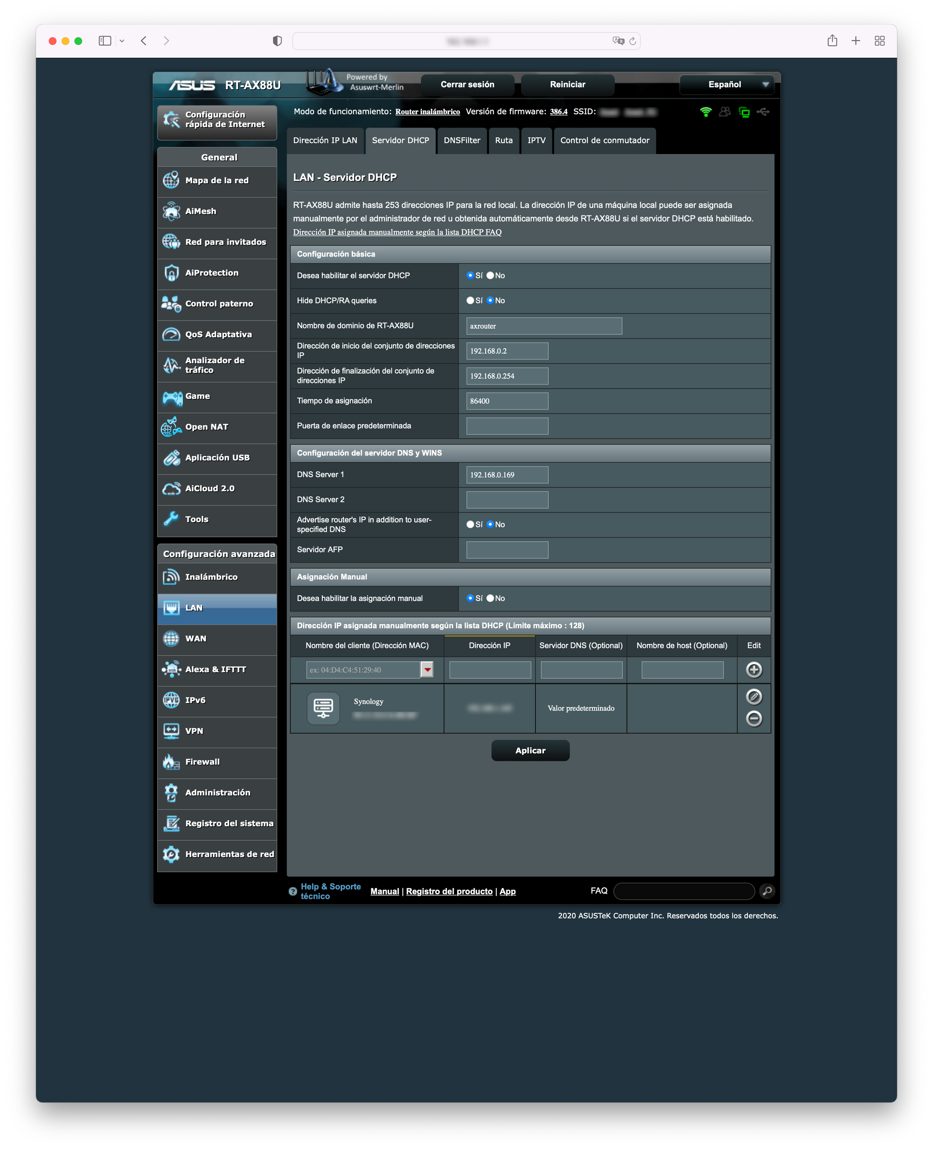Open Red para invitados icon
Screen dimensions: 933x1150
click(171, 242)
